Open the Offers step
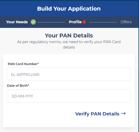The height and width of the screenshot is (132, 139). pyautogui.click(x=126, y=22)
